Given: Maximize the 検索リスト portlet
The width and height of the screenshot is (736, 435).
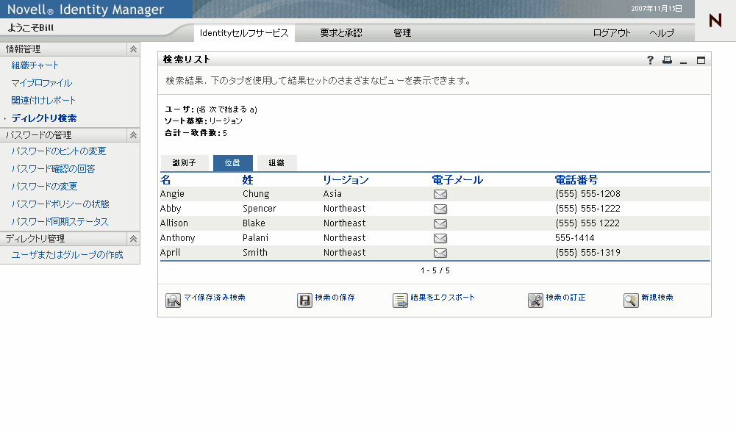Looking at the screenshot, I should 701,60.
